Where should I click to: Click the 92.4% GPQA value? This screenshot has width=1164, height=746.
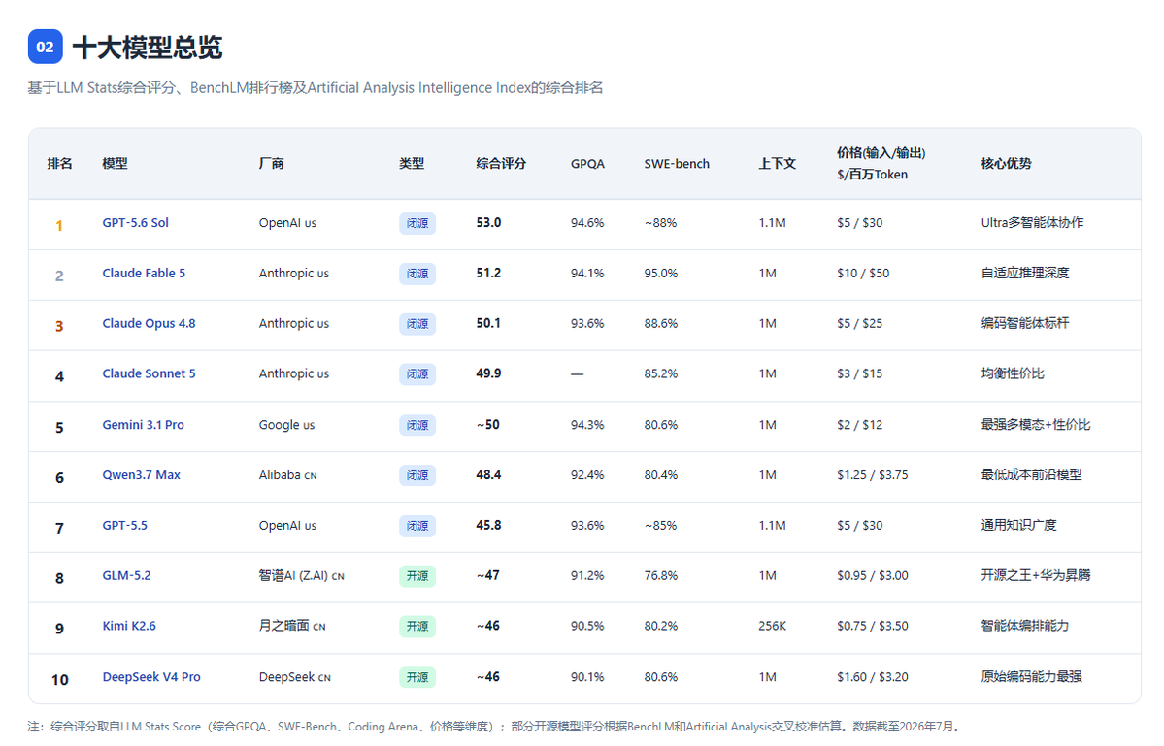point(588,475)
